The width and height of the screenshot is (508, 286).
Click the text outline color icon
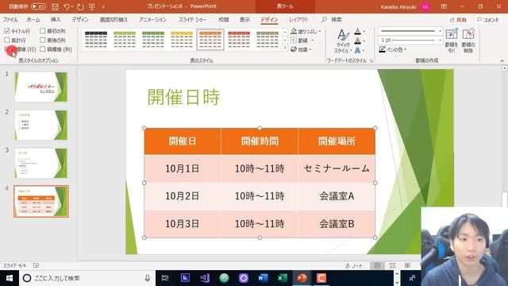[x=359, y=41]
